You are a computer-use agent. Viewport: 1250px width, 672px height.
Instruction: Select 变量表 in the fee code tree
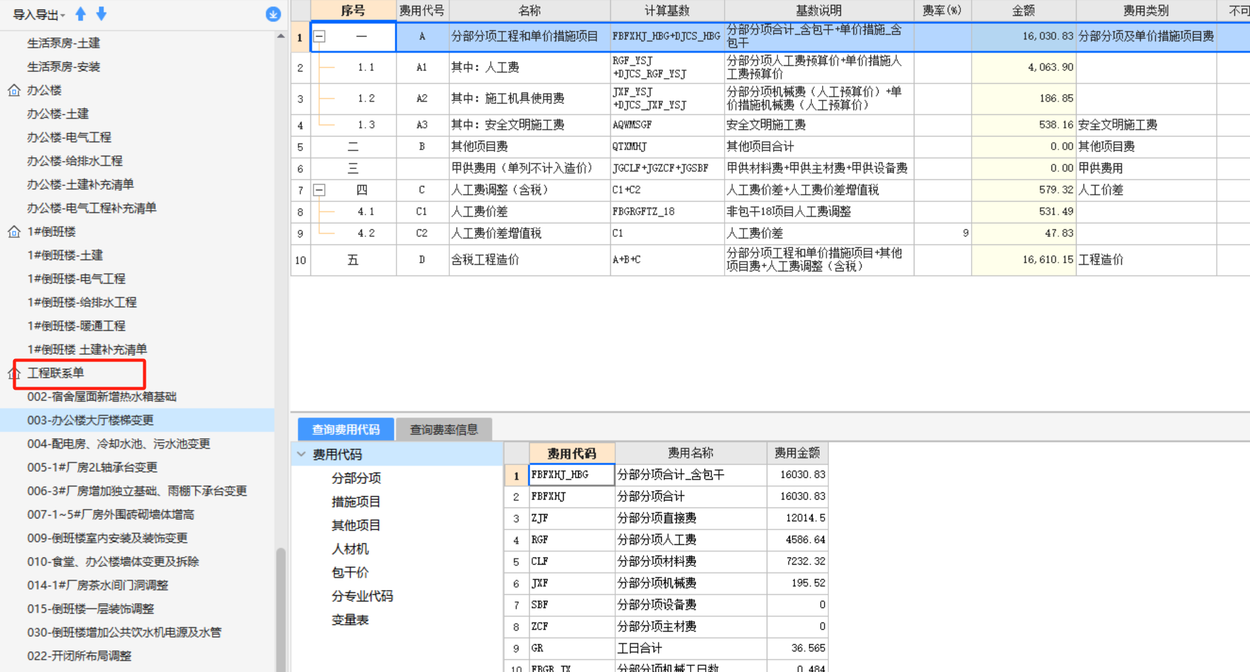(x=350, y=619)
